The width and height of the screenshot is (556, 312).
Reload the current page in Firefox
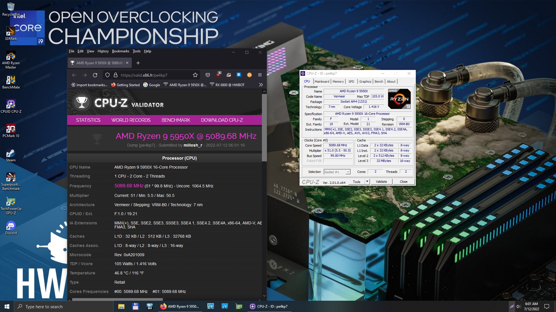95,75
